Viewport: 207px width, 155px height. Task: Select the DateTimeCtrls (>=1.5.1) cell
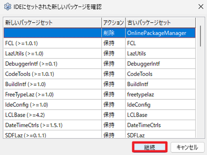point(53,125)
